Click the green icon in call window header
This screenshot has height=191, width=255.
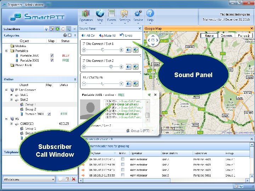(149, 94)
